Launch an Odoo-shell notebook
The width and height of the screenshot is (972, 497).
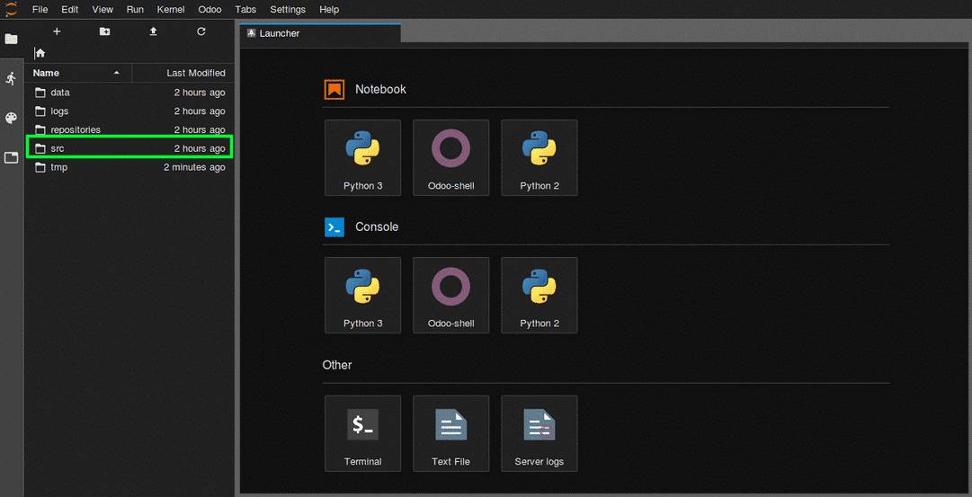click(x=450, y=157)
